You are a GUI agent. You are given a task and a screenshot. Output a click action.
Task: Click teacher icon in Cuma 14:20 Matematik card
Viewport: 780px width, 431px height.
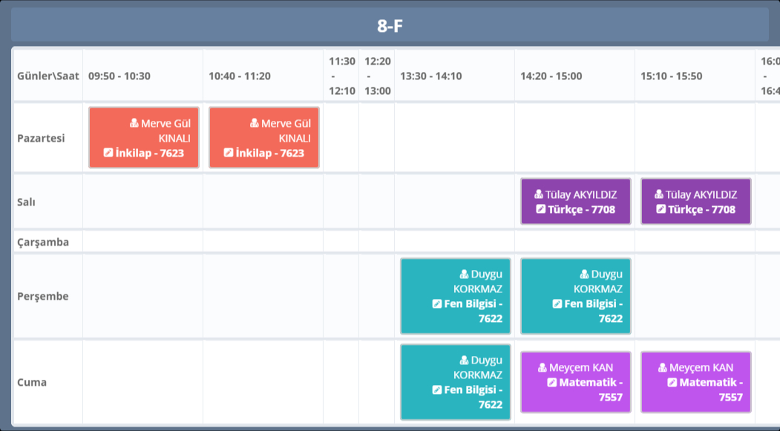(542, 367)
